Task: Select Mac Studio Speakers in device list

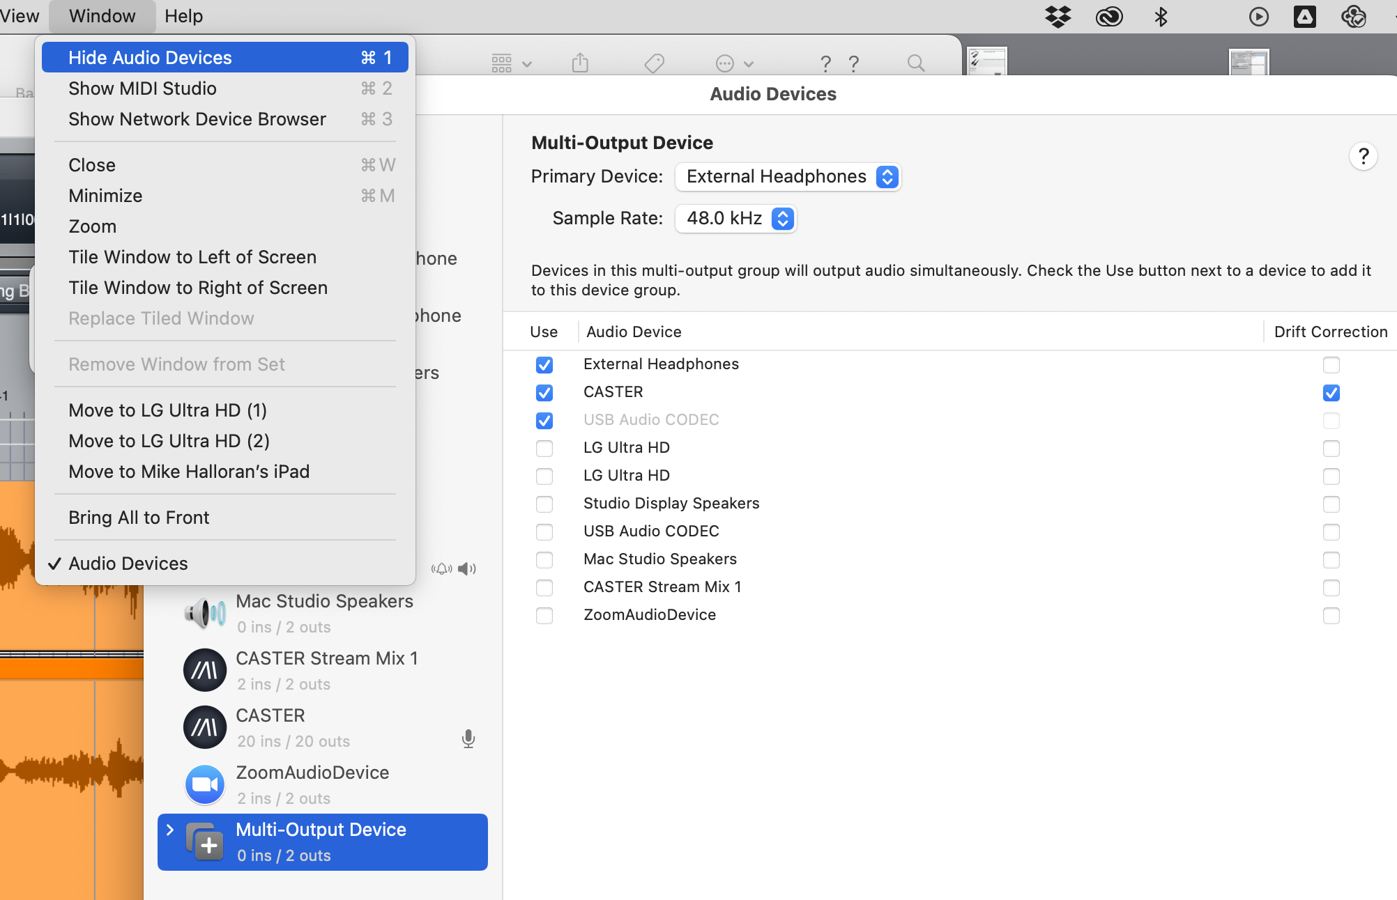Action: point(322,613)
